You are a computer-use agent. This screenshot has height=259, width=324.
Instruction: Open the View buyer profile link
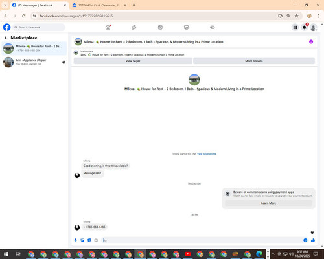pos(207,154)
